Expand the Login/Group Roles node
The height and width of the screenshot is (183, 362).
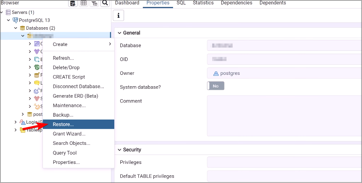click(x=16, y=122)
